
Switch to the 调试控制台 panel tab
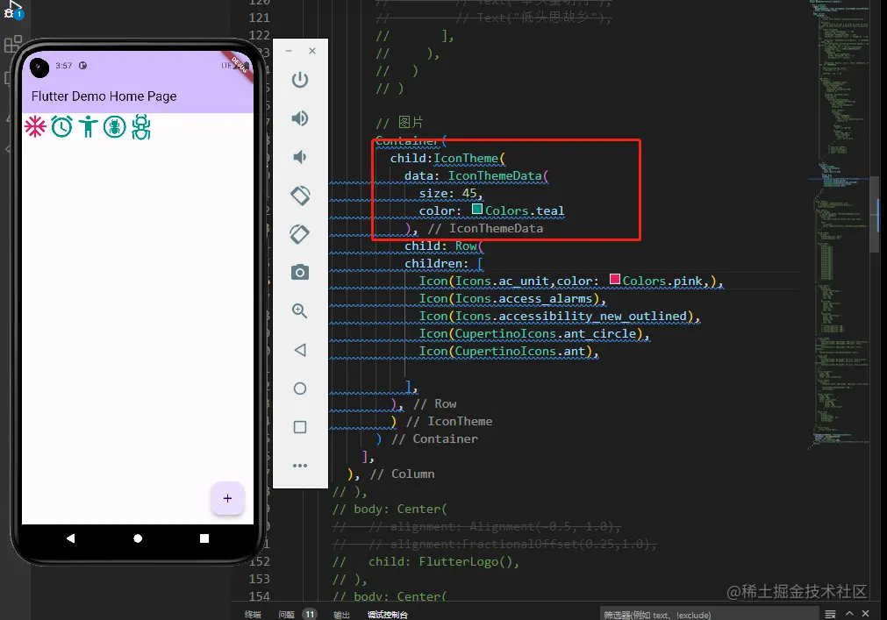tap(388, 615)
